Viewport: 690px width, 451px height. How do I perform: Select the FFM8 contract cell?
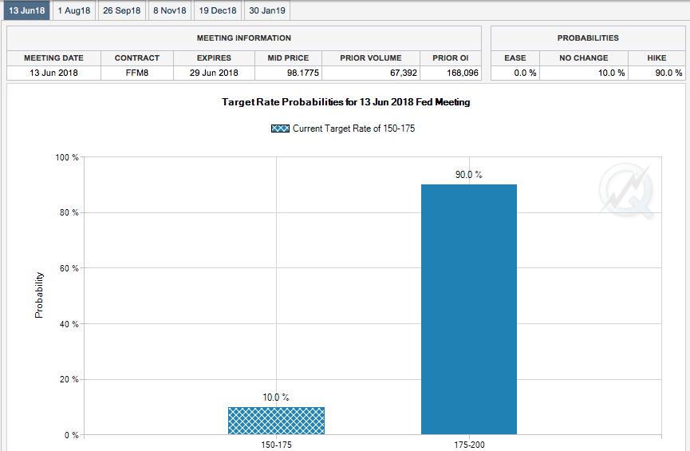[x=136, y=73]
